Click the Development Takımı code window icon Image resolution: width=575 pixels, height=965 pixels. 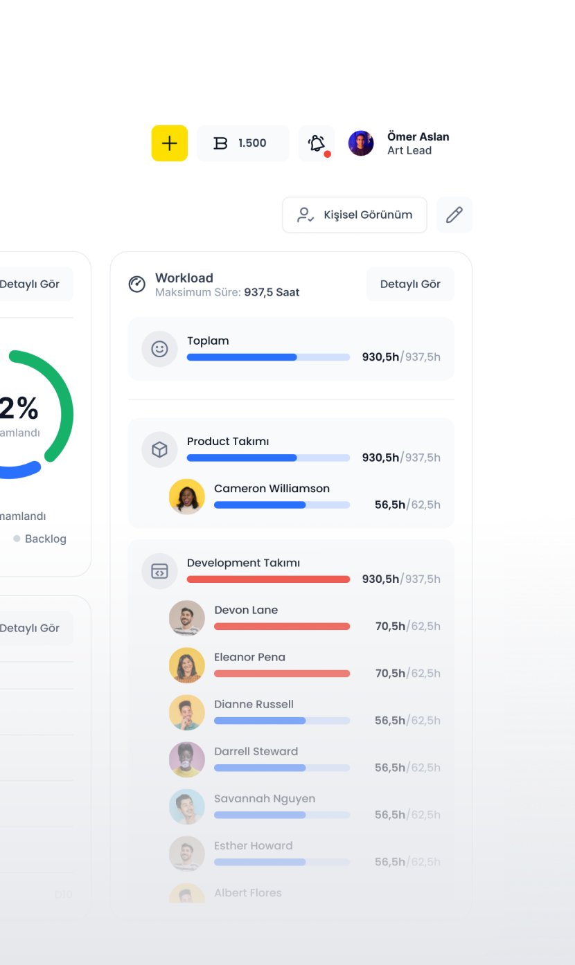[159, 571]
